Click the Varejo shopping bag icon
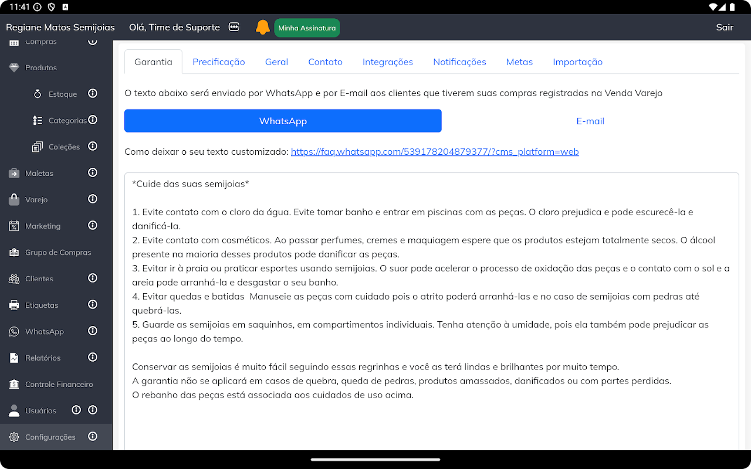 [14, 199]
